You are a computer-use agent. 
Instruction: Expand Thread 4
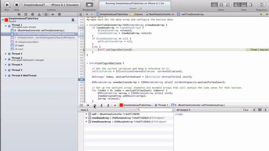click(x=6, y=65)
